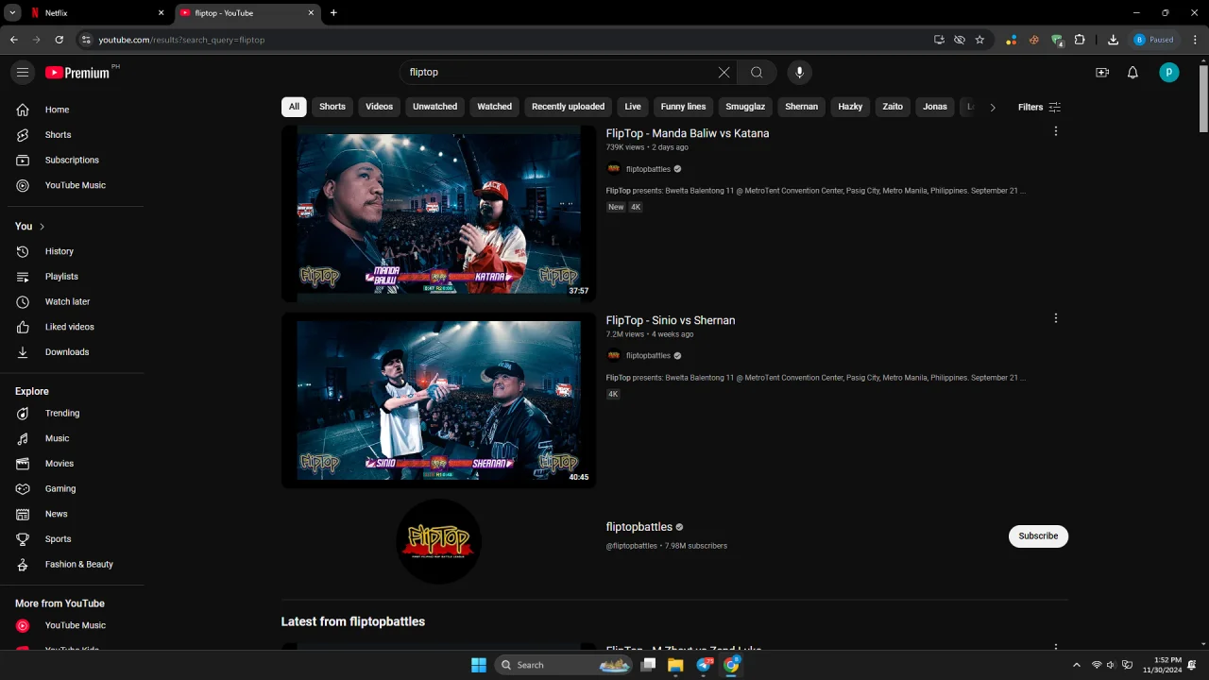The height and width of the screenshot is (680, 1209).
Task: Show more filter chips with right arrow
Action: pyautogui.click(x=992, y=107)
